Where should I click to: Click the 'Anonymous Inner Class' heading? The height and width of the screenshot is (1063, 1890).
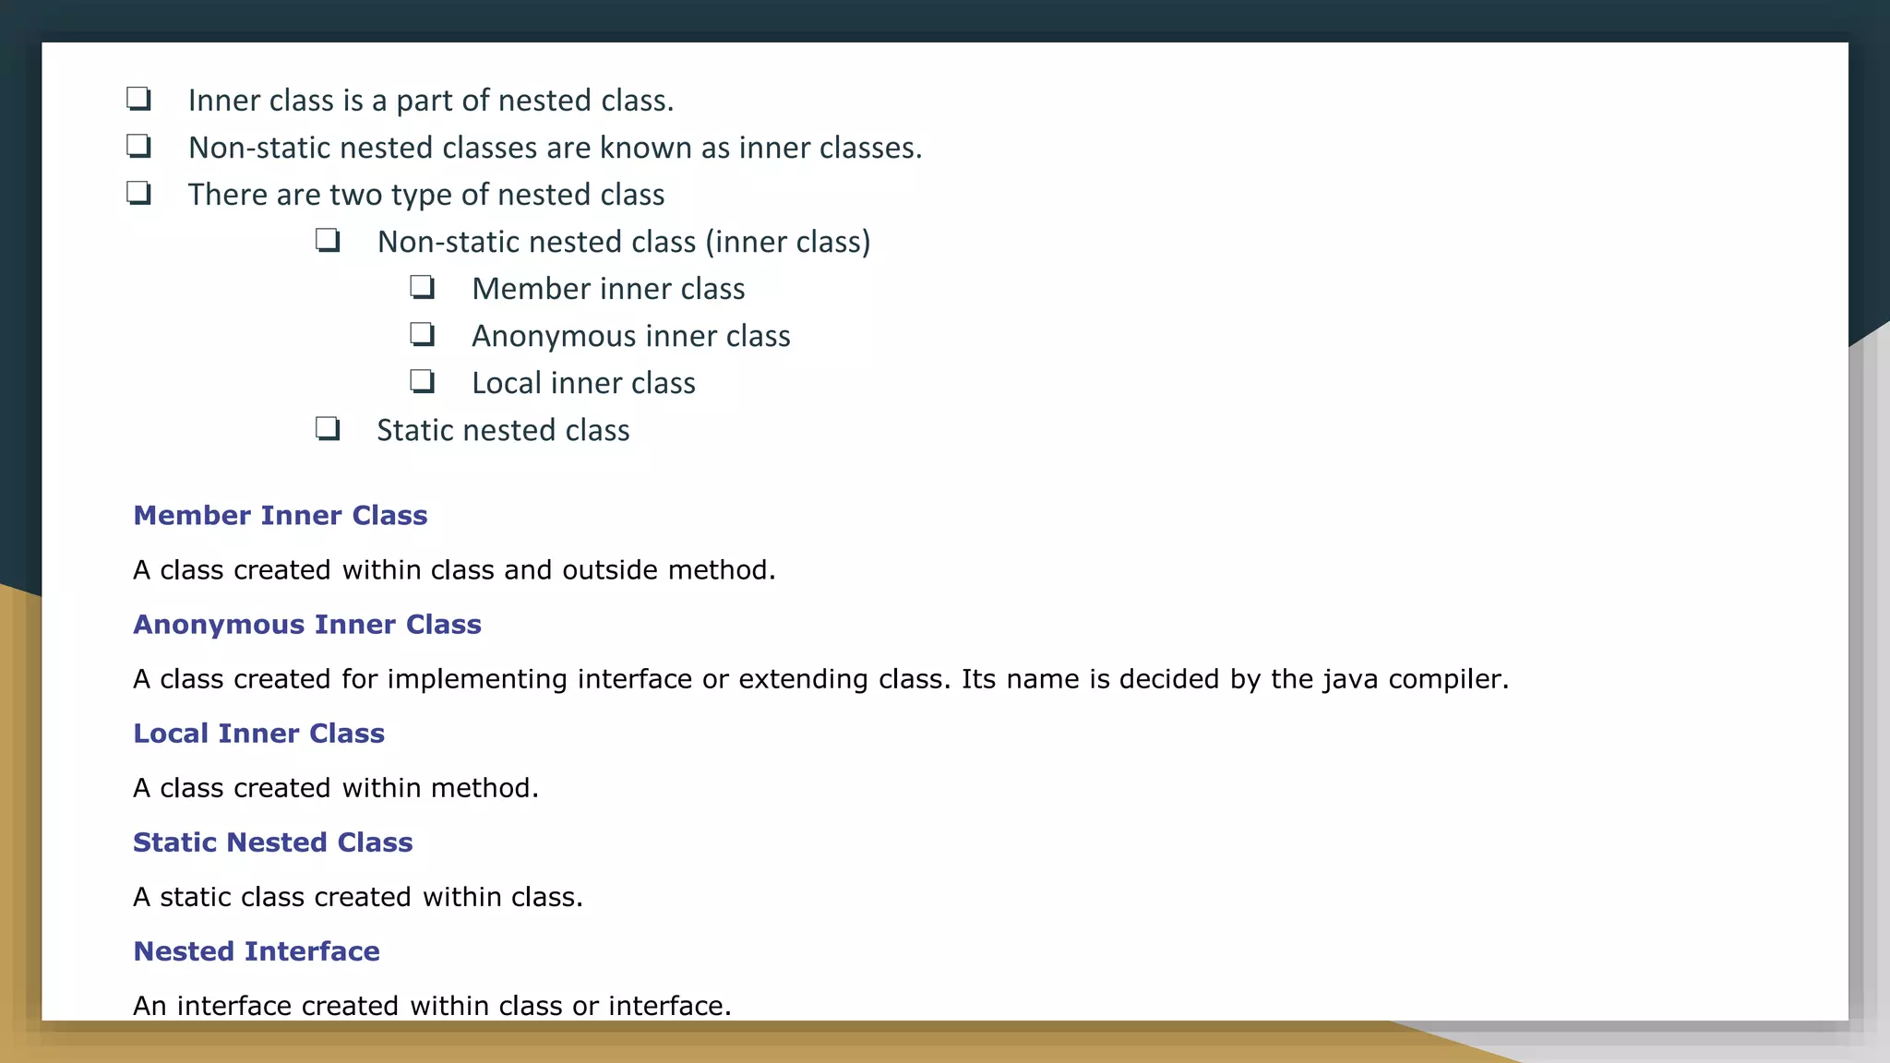click(x=307, y=625)
